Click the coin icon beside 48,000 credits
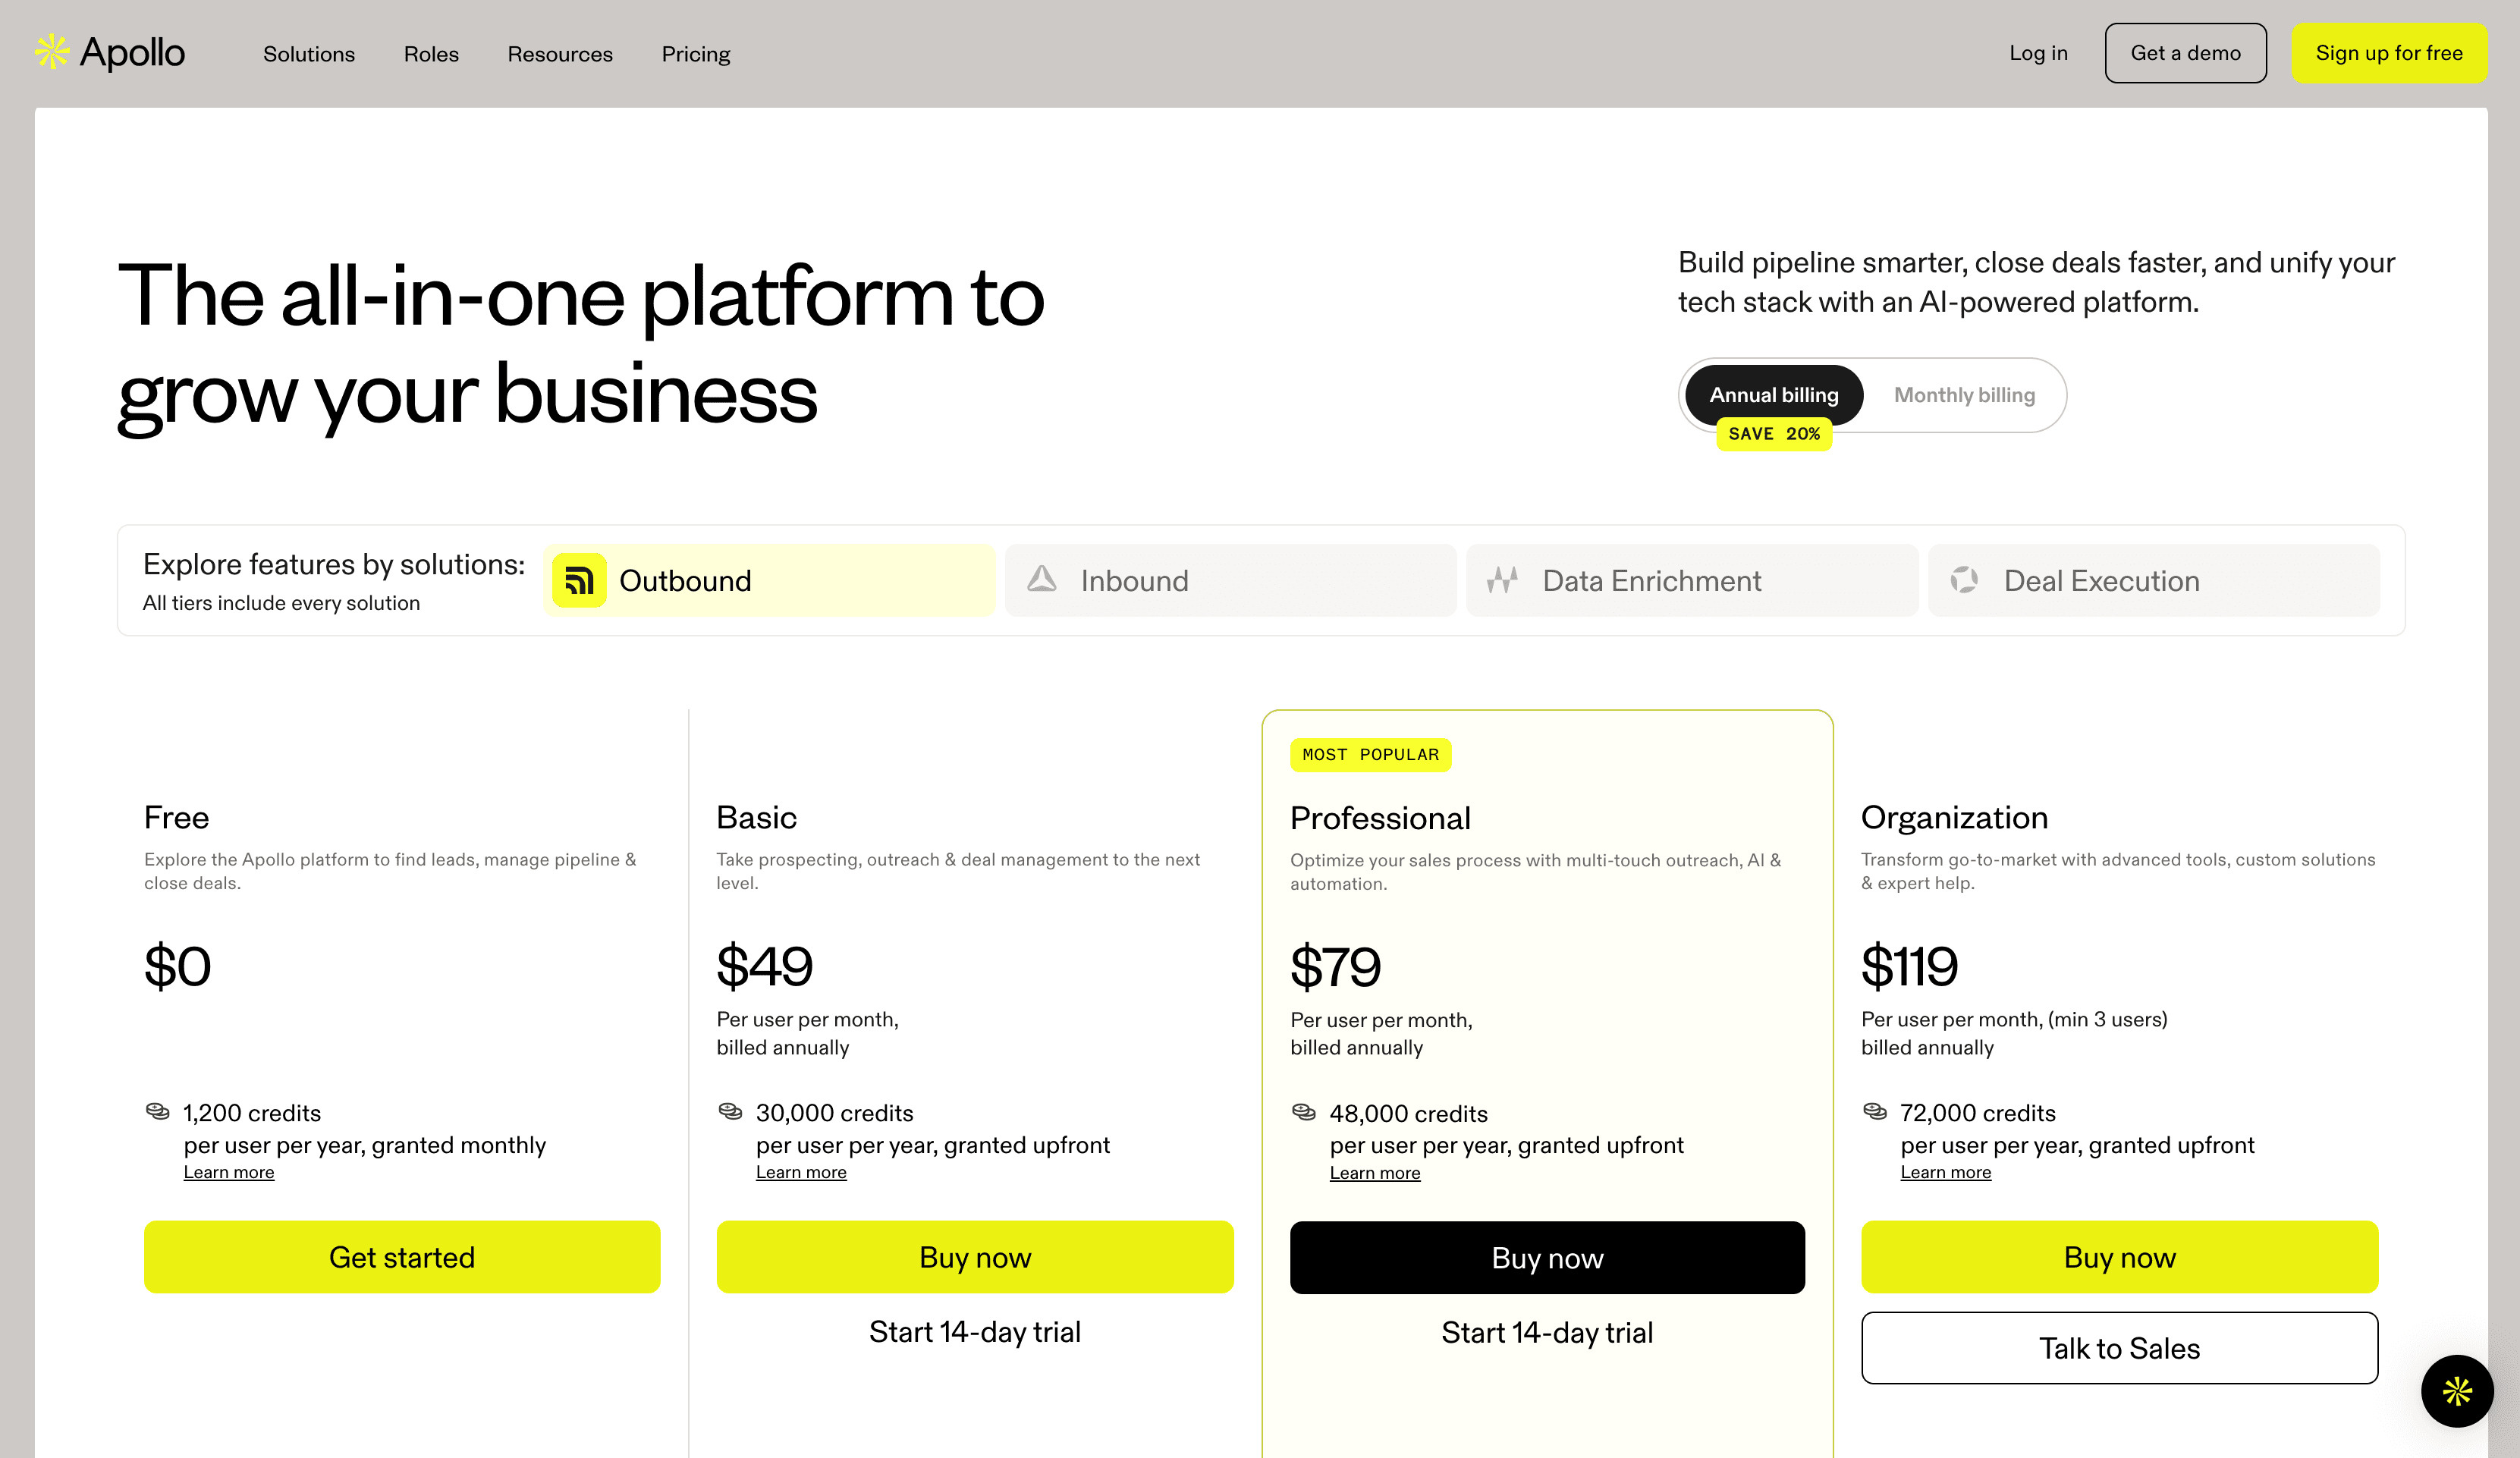Viewport: 2520px width, 1458px height. [1303, 1112]
